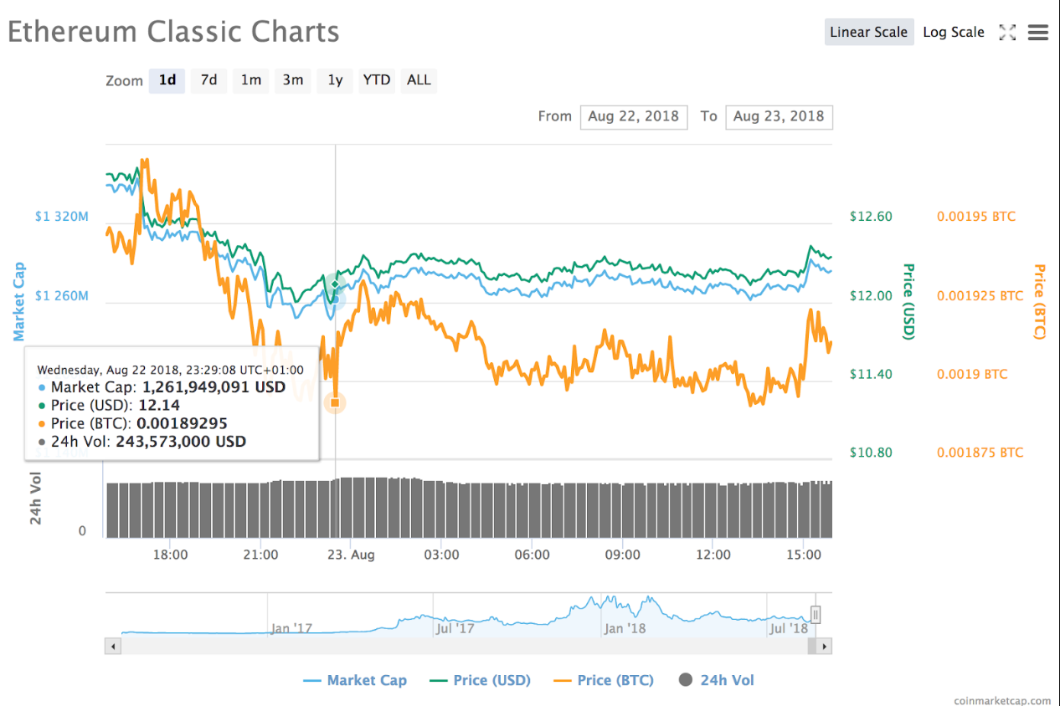Click the $1 320M market cap label
The width and height of the screenshot is (1060, 706).
point(62,217)
